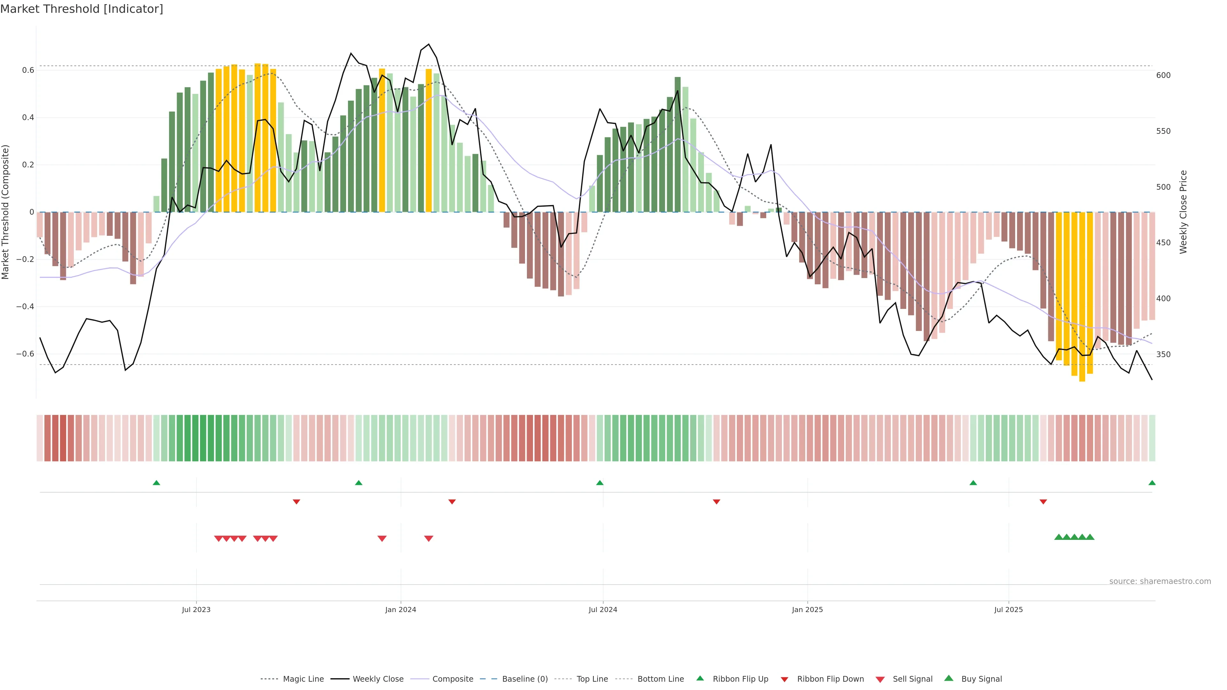Click Ribbon Flip Down legend triangle icon
The image size is (1227, 690).
click(784, 679)
